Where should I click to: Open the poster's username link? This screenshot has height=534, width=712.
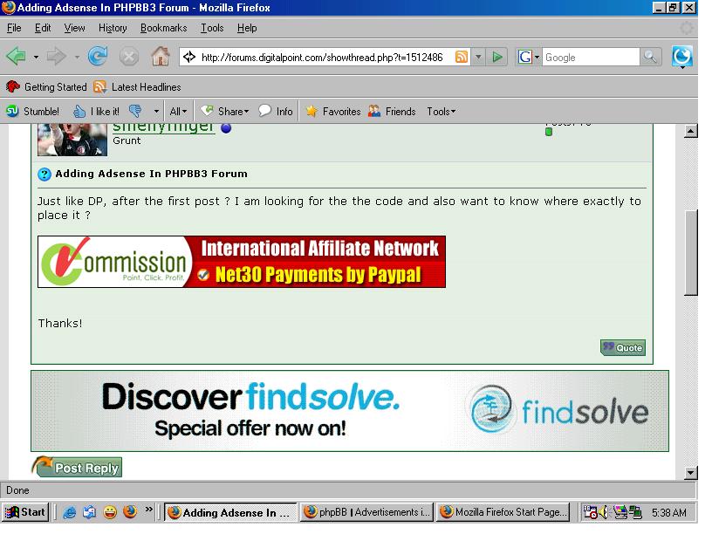(x=163, y=127)
